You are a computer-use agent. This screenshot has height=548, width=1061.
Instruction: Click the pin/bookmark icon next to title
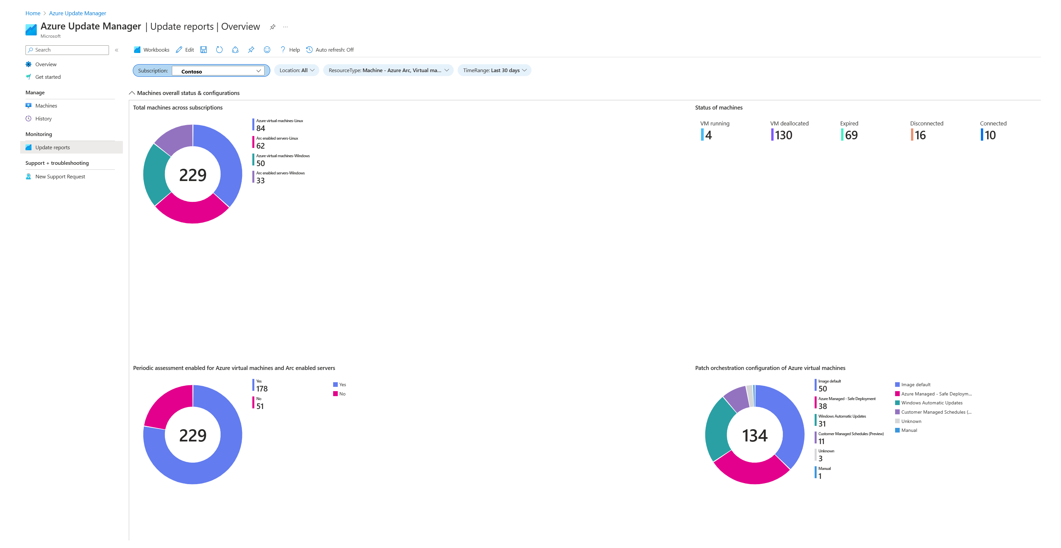pyautogui.click(x=273, y=26)
